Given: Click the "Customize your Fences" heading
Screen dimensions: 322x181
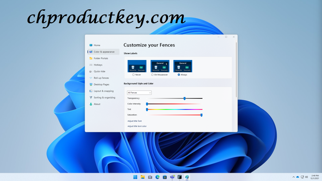Looking at the screenshot, I should pos(149,45).
